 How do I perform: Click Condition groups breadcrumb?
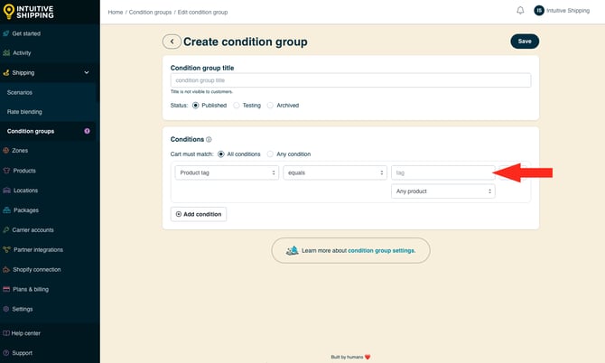(150, 13)
